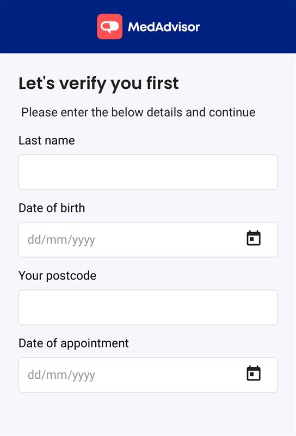Click the "Please enter the below details" instruction text
Viewport: 296px width, 436px height.
[102, 112]
